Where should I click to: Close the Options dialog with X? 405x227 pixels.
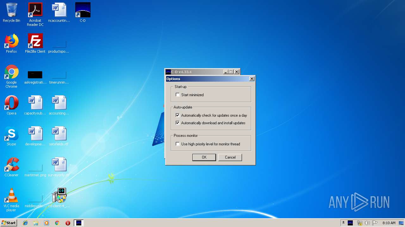click(252, 79)
